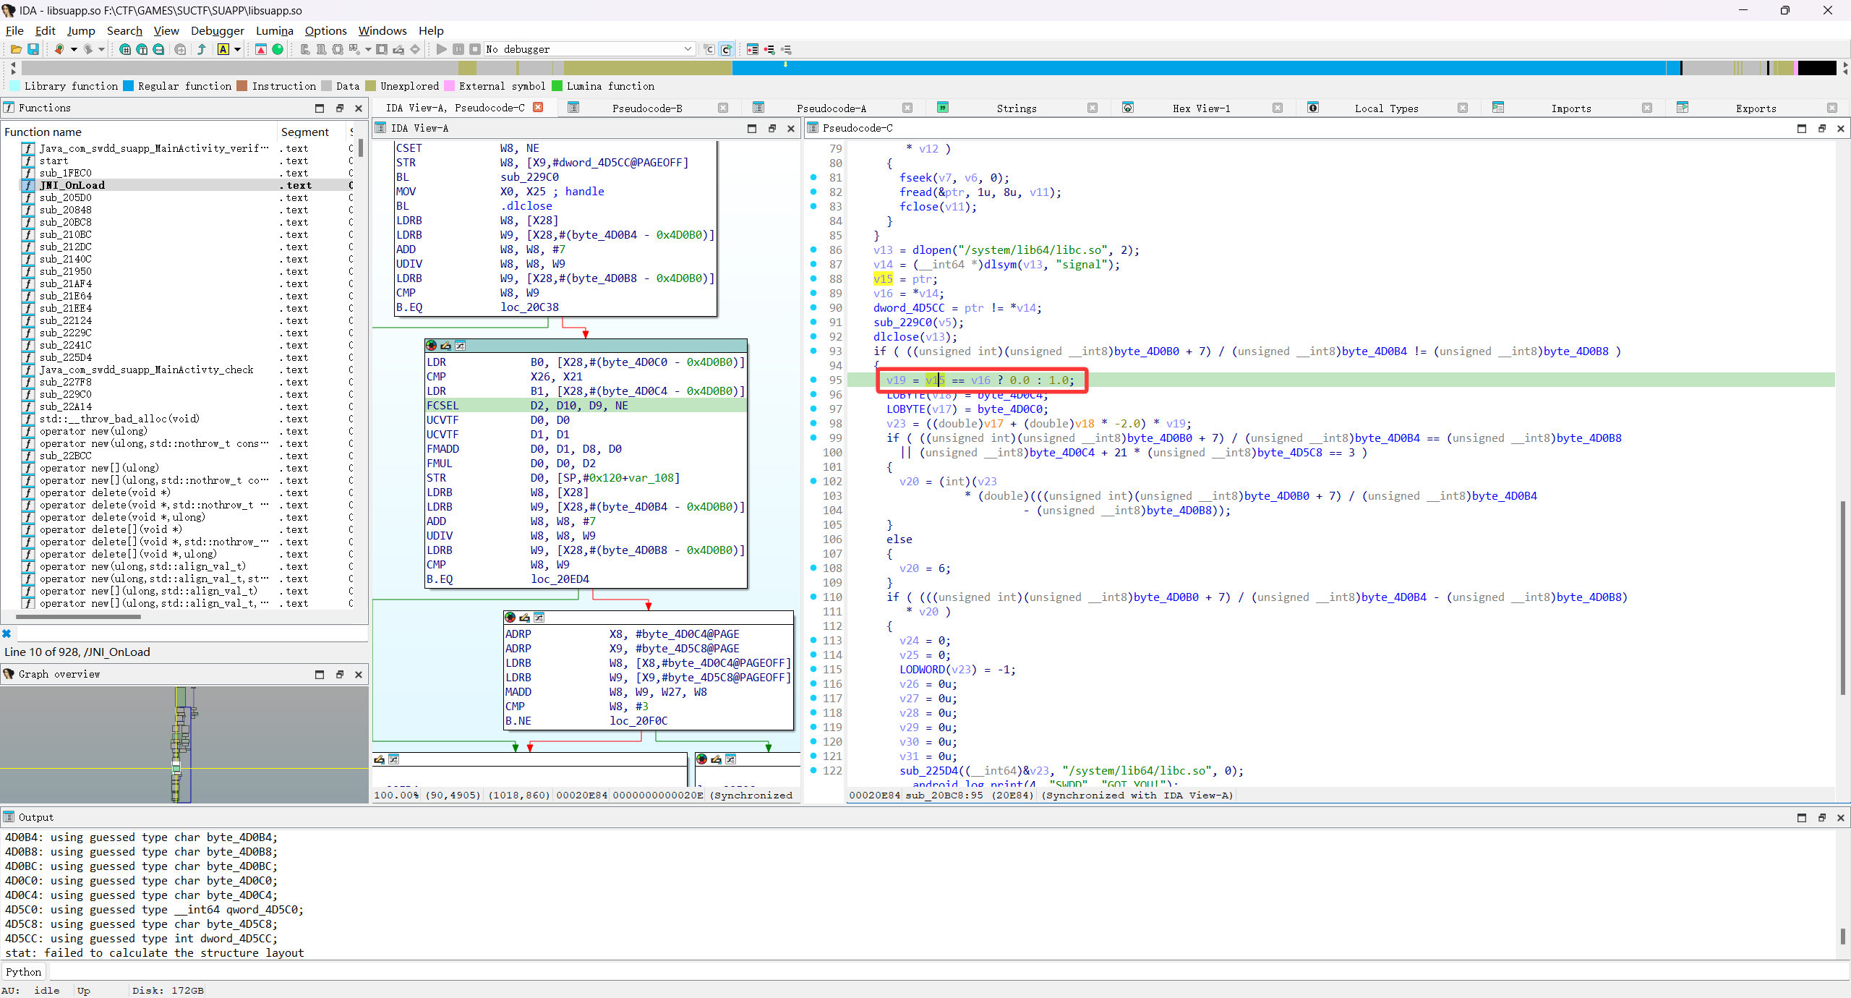Click the Save database icon
Screen dimensions: 1851x998
pos(33,49)
